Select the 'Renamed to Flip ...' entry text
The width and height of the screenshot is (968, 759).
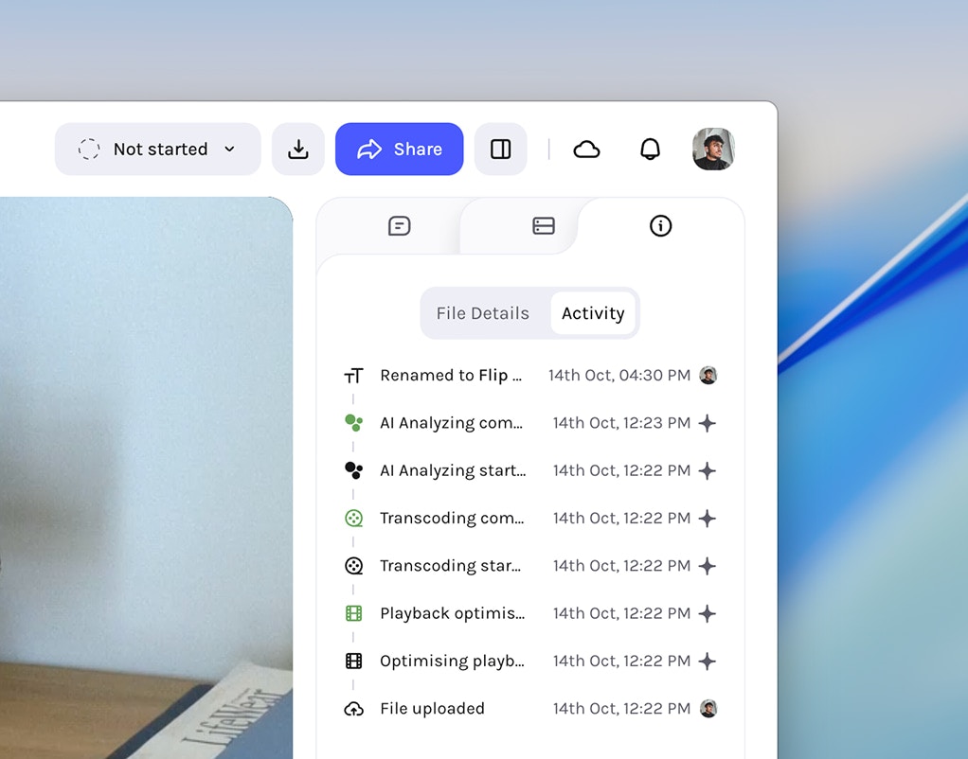[x=451, y=375]
